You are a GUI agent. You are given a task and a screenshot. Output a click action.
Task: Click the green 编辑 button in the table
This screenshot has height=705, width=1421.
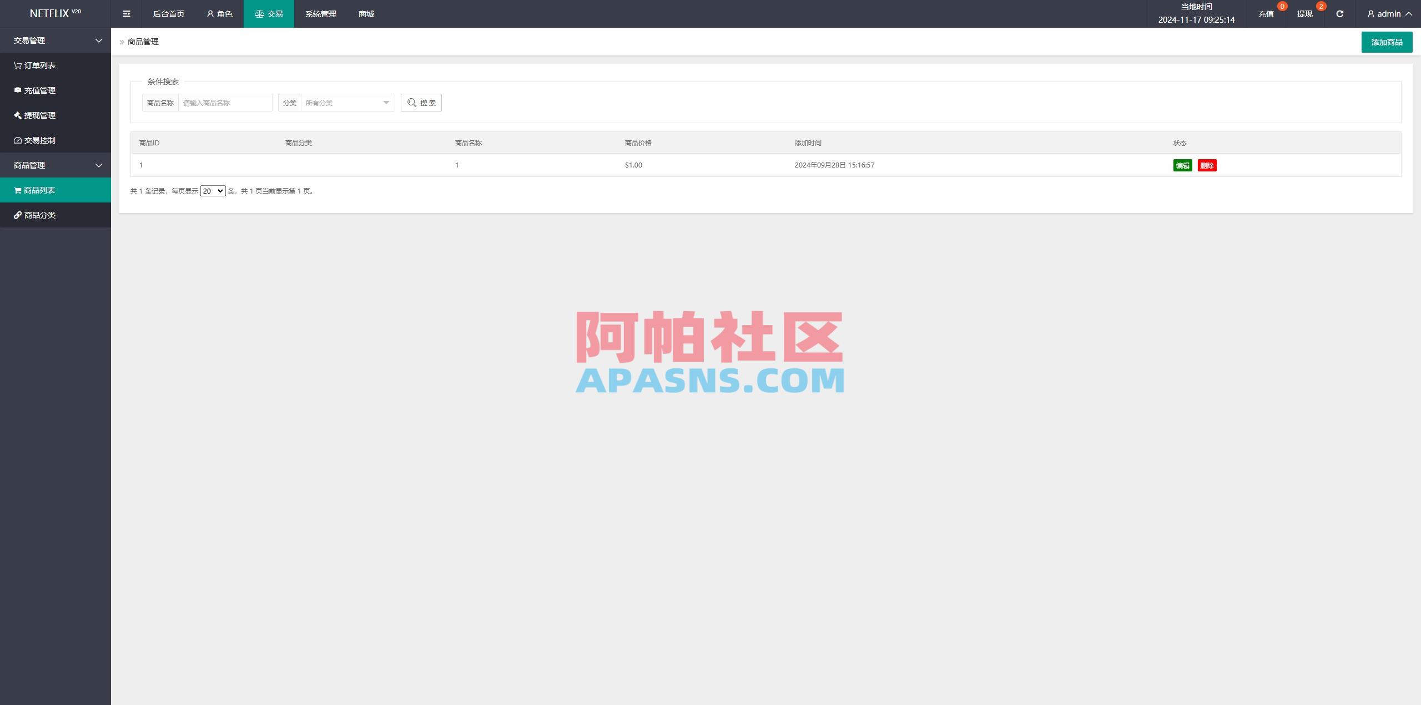click(1183, 165)
